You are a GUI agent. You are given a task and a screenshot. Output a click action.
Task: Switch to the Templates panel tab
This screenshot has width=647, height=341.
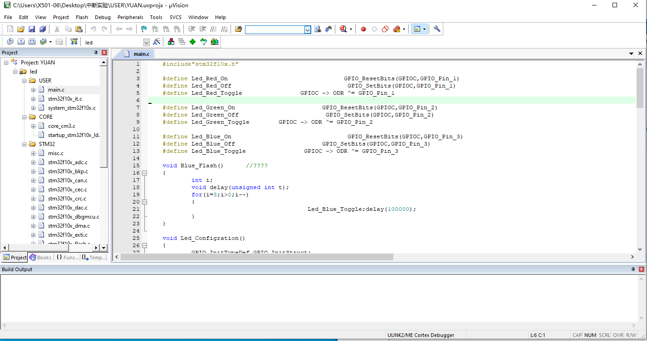94,257
